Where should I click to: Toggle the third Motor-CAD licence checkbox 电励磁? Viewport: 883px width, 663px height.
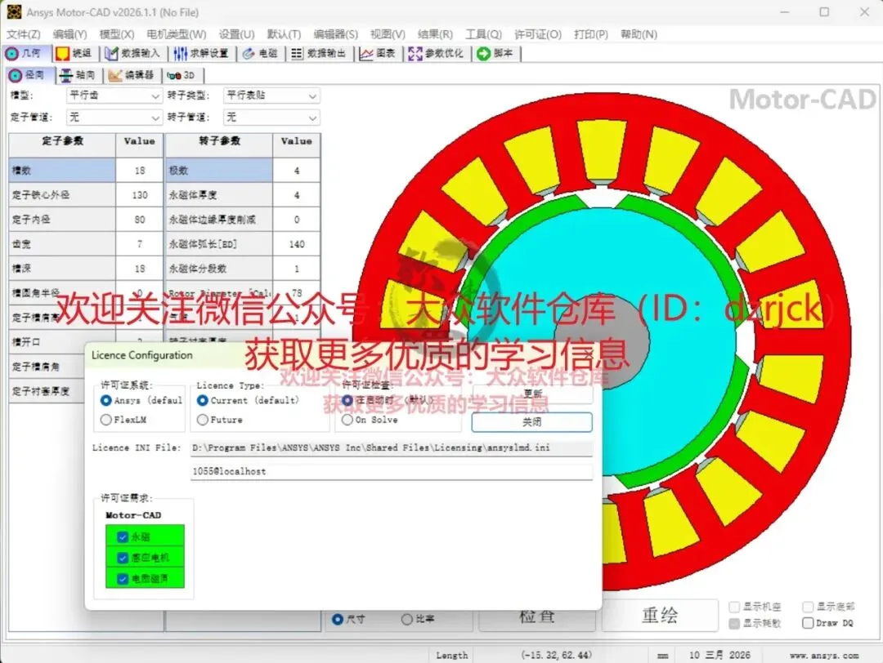(122, 578)
